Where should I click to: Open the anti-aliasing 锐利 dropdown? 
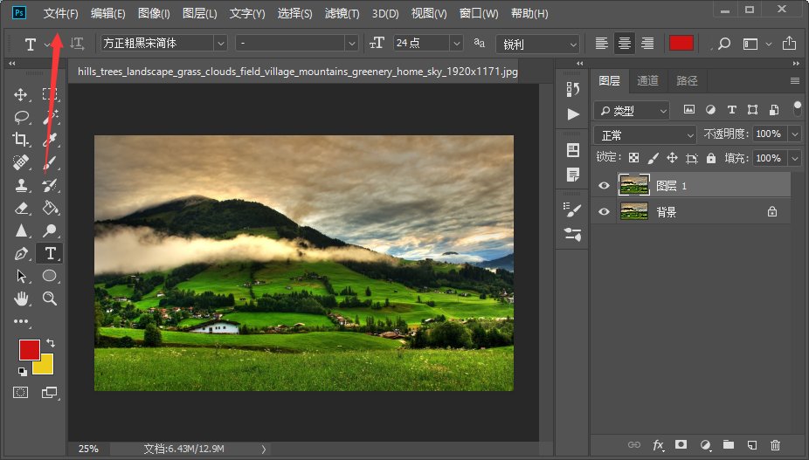537,44
